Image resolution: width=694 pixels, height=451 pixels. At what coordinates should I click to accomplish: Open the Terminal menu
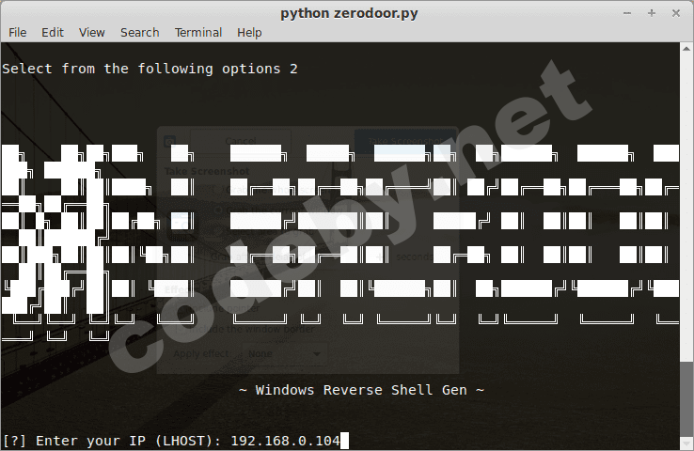[198, 32]
